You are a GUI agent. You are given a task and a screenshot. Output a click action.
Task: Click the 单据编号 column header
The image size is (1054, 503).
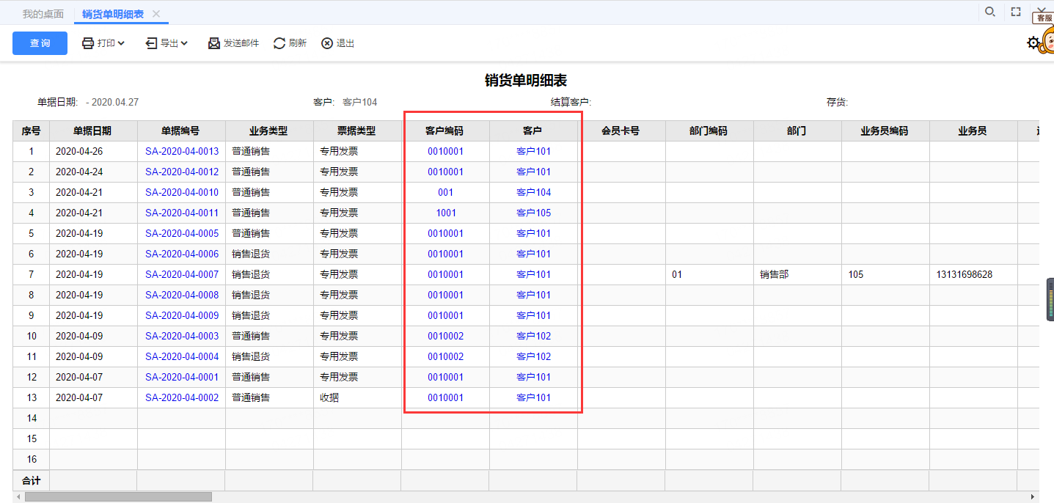coord(181,131)
